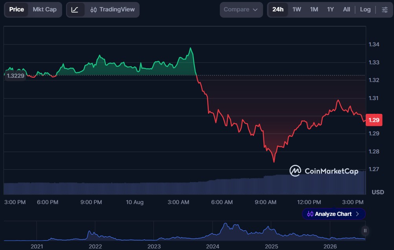Switch to the line chart view icon
Viewport: 394px width, 250px height.
(75, 10)
